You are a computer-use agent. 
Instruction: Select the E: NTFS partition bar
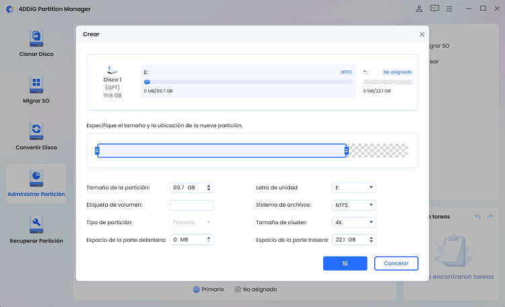[248, 82]
